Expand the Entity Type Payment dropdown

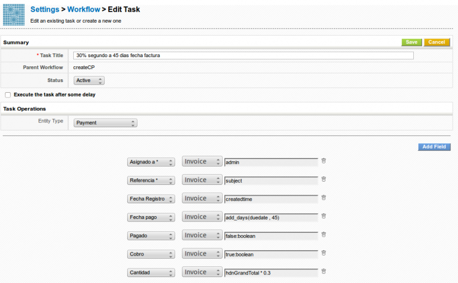pos(105,123)
